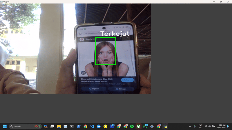Launch Copilot preview from the taskbar
This screenshot has width=232, height=130.
[x=46, y=127]
